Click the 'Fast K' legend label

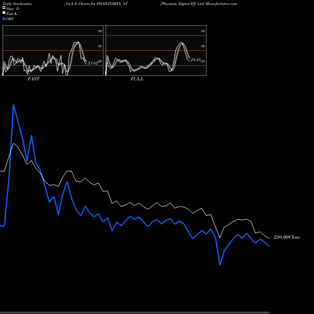(12, 14)
